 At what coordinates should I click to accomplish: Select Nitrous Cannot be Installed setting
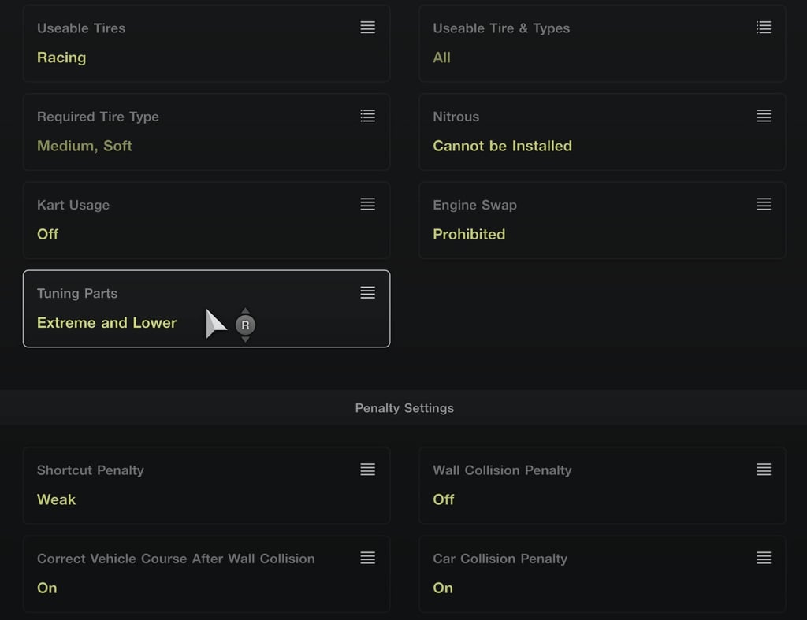pyautogui.click(x=502, y=146)
